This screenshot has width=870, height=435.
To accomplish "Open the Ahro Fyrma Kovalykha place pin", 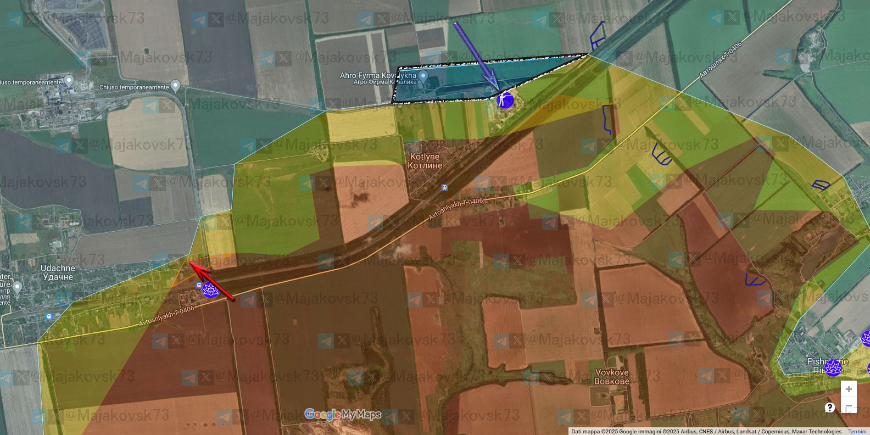I will coord(423,76).
